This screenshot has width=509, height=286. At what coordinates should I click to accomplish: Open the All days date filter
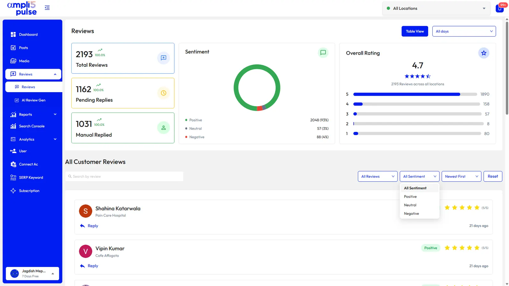tap(464, 31)
